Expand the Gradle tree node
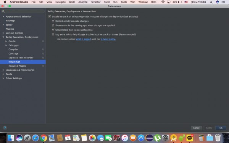 tap(6, 41)
